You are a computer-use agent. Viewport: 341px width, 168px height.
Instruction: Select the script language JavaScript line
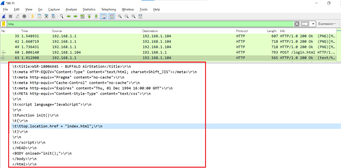[x=52, y=105]
